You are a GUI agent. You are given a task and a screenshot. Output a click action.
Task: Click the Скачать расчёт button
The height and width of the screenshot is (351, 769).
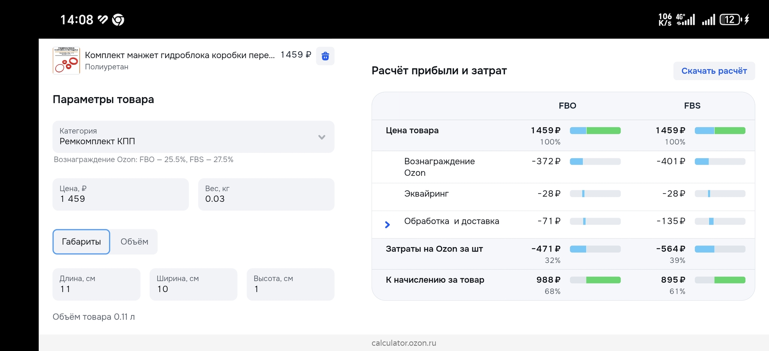pyautogui.click(x=713, y=71)
